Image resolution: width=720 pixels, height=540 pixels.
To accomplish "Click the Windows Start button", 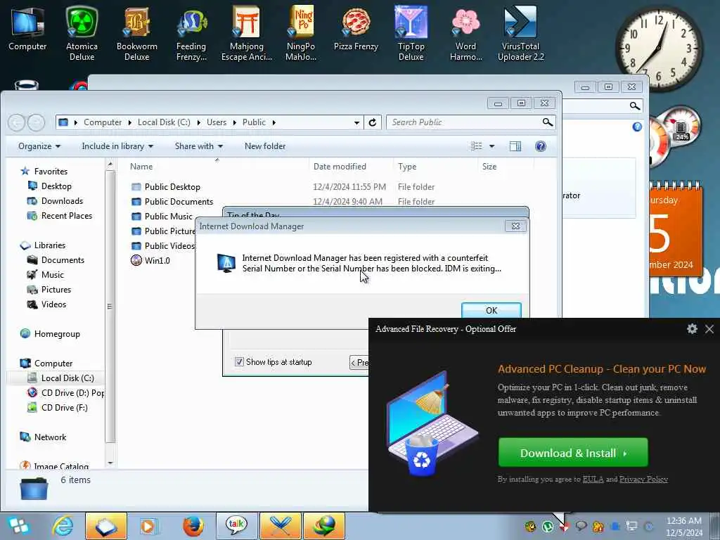I will 18,526.
